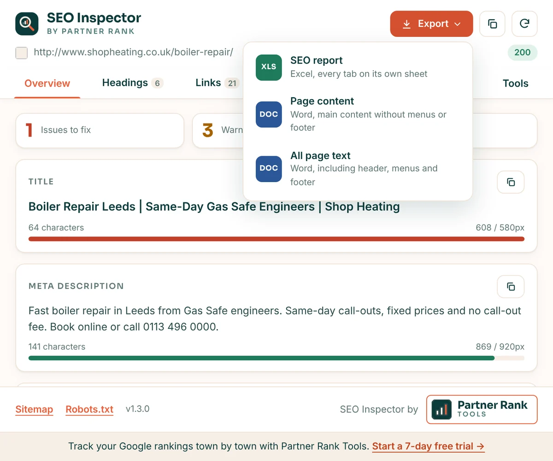Open the Tools tab
This screenshot has height=461, width=553.
515,83
